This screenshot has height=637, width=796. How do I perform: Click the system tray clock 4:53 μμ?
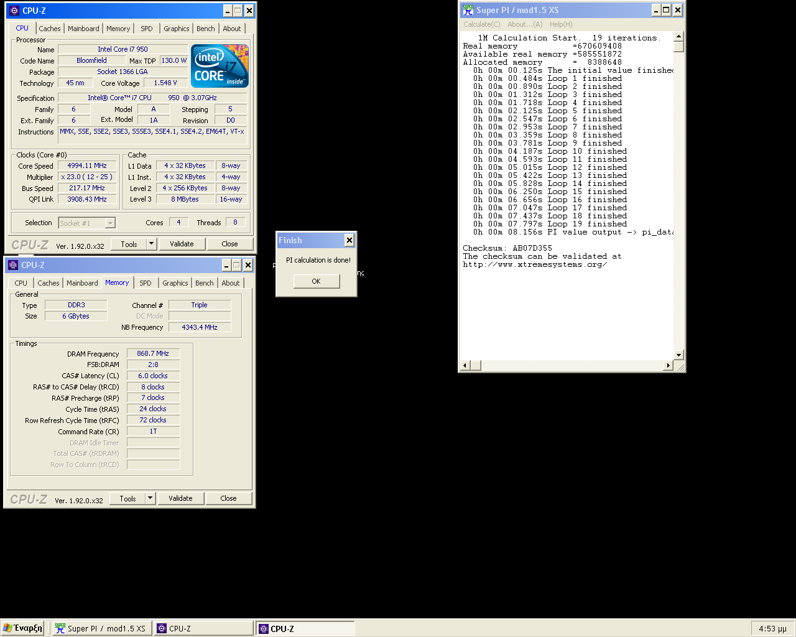pyautogui.click(x=772, y=628)
